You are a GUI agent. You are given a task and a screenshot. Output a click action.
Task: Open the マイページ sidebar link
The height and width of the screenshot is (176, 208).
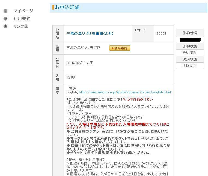point(23,11)
